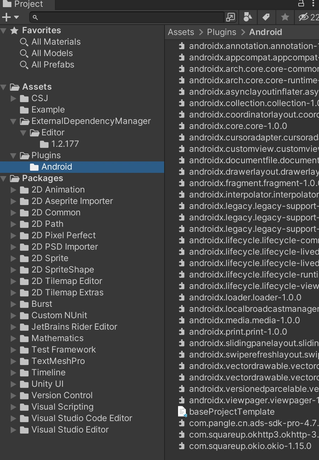319x460 pixels.
Task: Click the androidx.core.core-1.0.0 file icon
Action: tap(182, 126)
